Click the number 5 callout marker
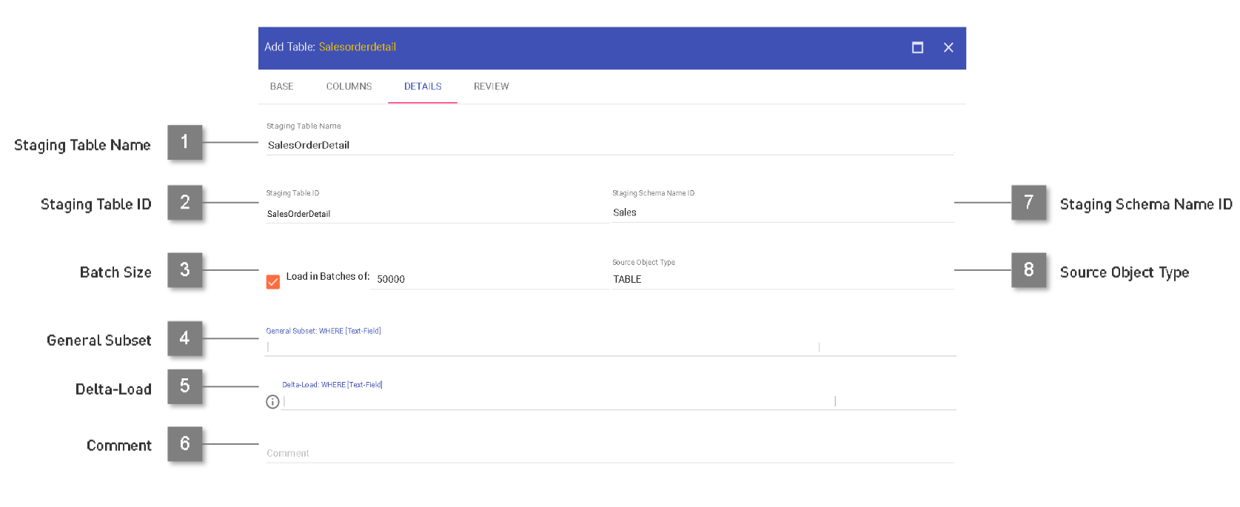The height and width of the screenshot is (507, 1240). [x=184, y=386]
